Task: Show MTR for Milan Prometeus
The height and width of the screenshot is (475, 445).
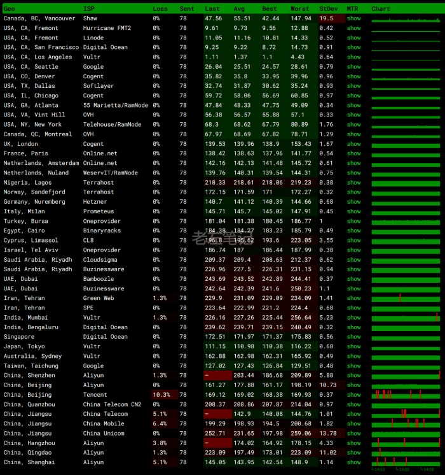Action: (x=353, y=211)
